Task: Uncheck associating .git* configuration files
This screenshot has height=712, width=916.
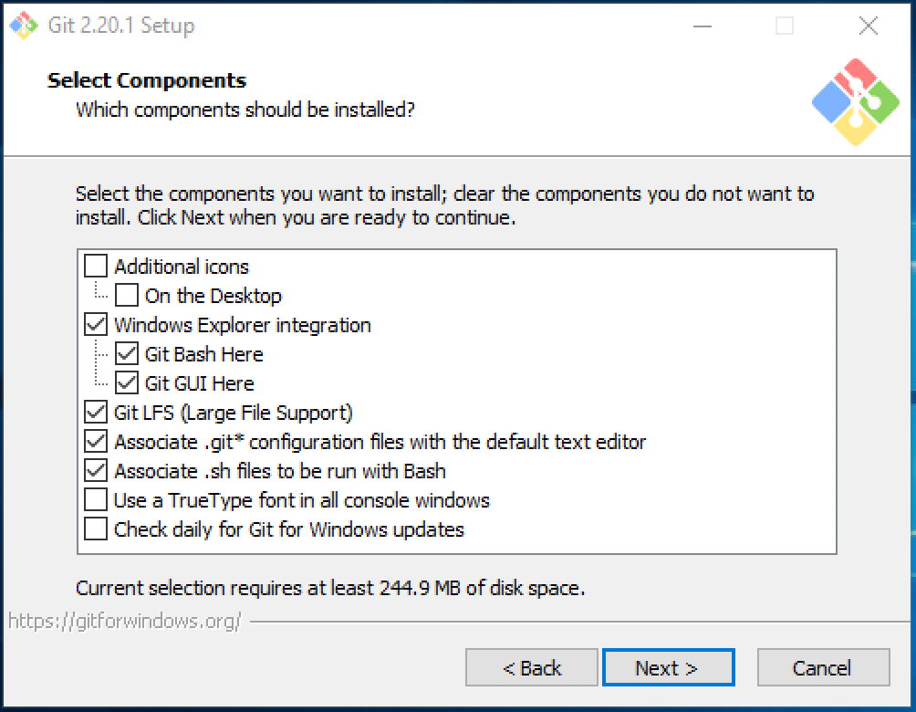Action: pos(96,441)
